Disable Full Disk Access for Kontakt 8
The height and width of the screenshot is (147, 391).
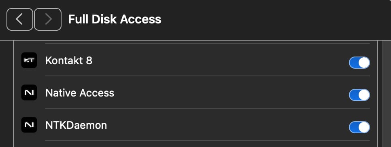pyautogui.click(x=359, y=63)
